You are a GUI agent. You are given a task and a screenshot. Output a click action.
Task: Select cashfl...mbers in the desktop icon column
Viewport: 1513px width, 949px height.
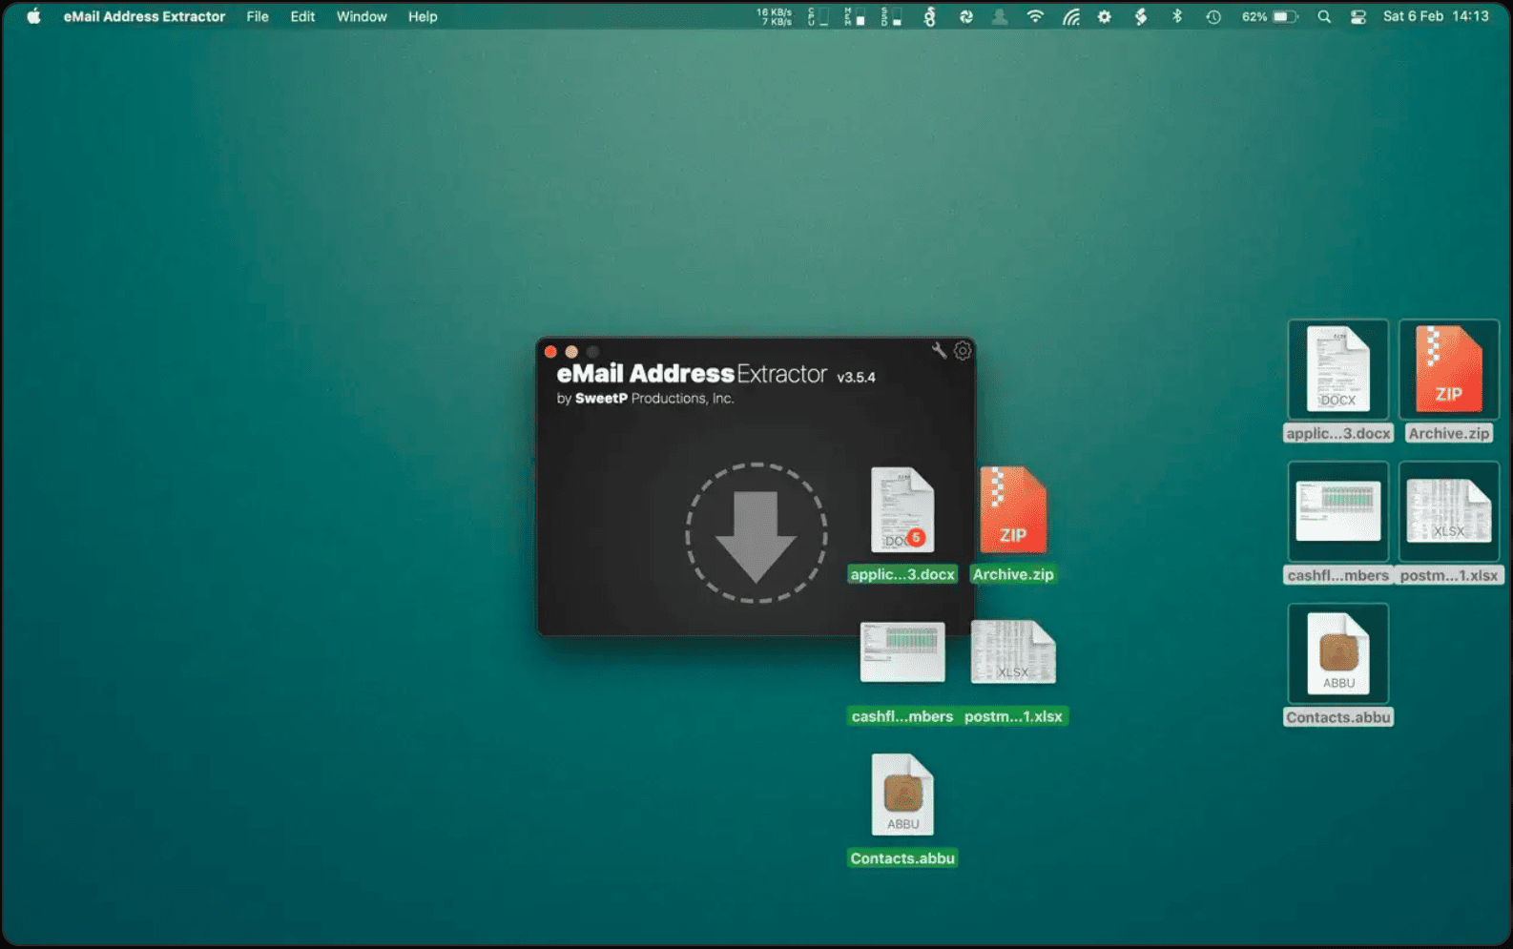click(x=1338, y=512)
